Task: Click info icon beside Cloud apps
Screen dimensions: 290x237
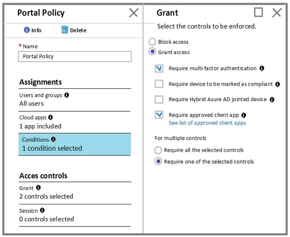Action: pyautogui.click(x=50, y=117)
